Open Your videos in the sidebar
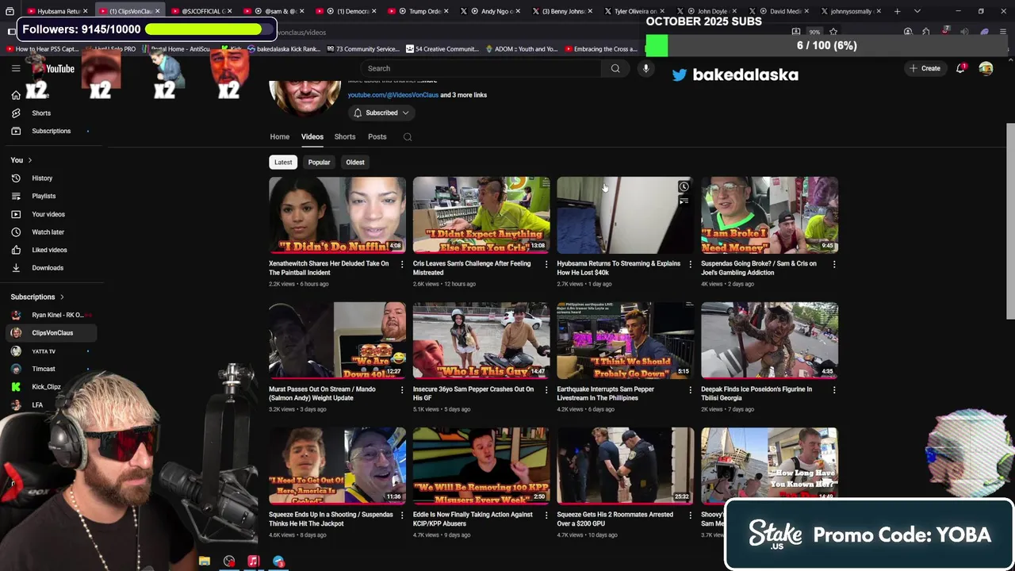Screen dimensions: 1015x571 point(48,214)
